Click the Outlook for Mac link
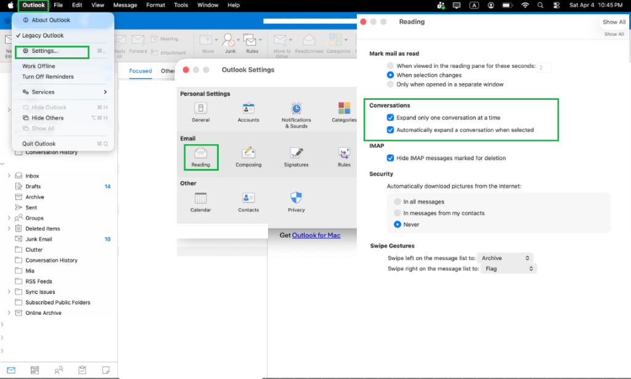The image size is (631, 379). pyautogui.click(x=316, y=235)
